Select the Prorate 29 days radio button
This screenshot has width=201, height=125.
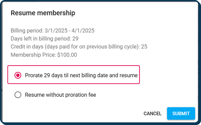tap(18, 75)
